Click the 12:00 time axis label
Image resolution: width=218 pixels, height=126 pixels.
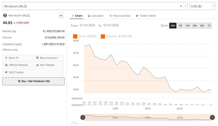(115, 109)
